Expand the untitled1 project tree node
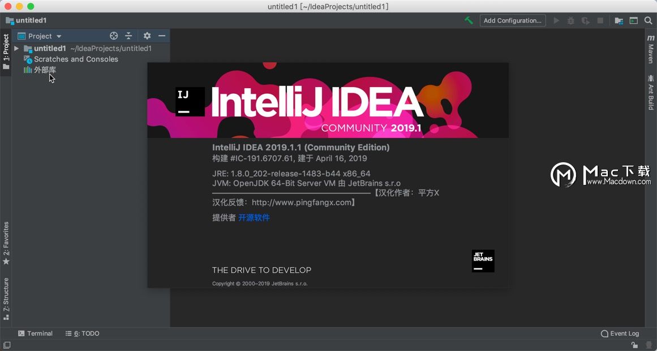 [x=16, y=49]
